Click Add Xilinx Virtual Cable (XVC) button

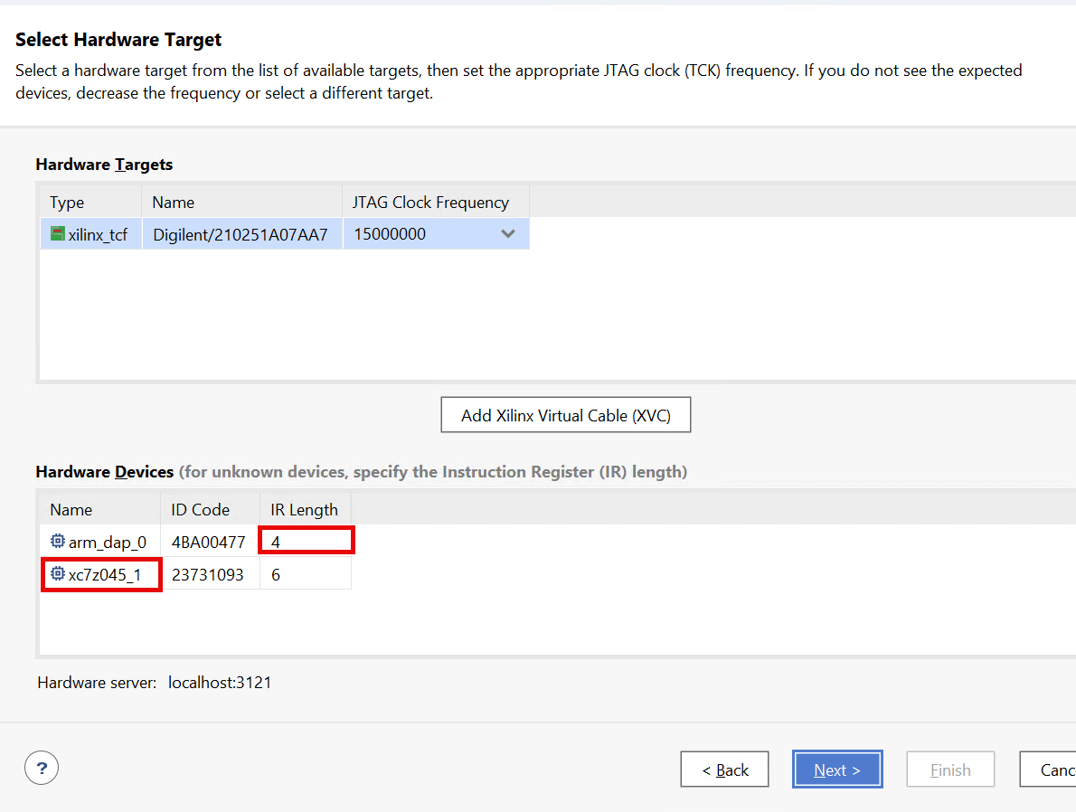[566, 415]
